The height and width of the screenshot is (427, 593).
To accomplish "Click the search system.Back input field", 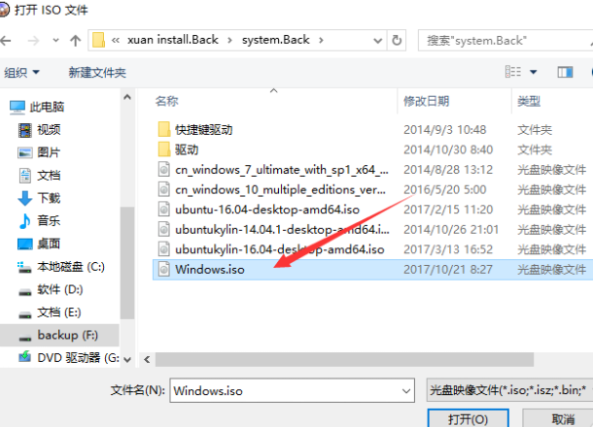I will click(506, 40).
